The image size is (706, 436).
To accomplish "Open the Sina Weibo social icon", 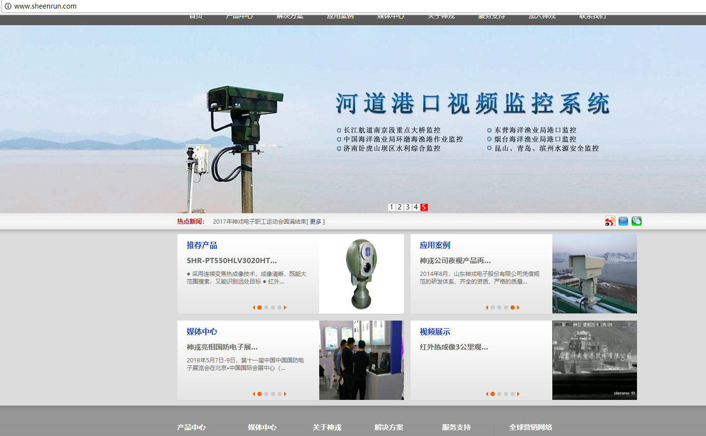I will [x=610, y=221].
